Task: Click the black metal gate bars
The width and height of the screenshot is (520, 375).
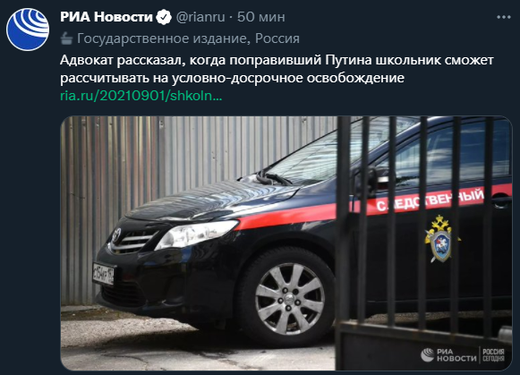Action: [424, 243]
